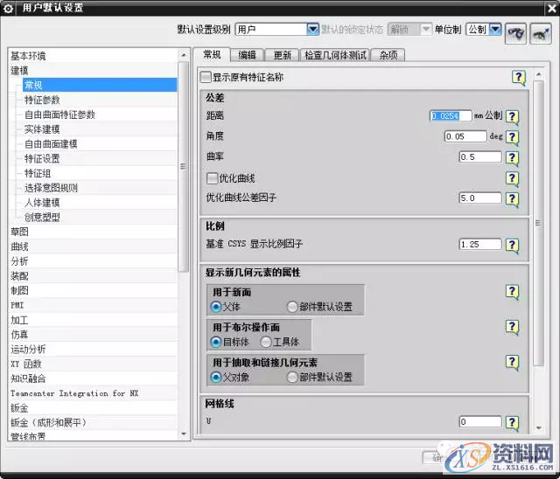
Task: Open help icon for 角度 tolerance
Action: coord(512,137)
